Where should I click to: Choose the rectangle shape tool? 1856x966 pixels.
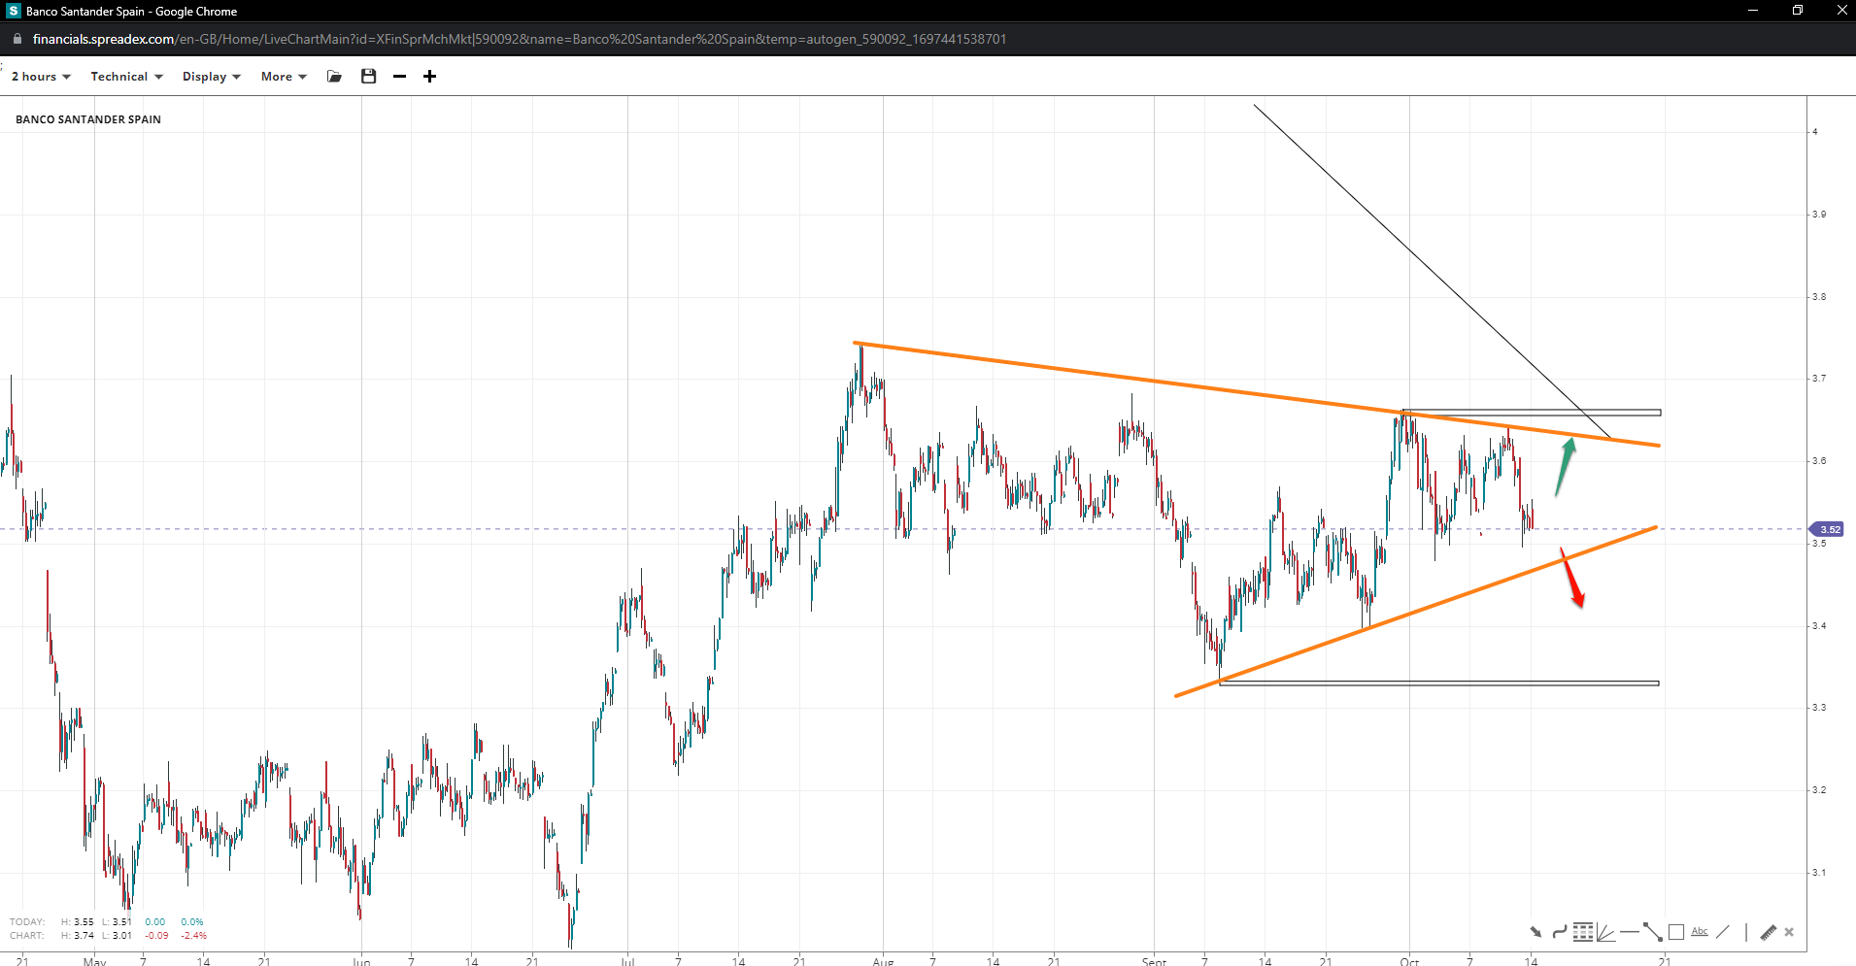click(1676, 932)
